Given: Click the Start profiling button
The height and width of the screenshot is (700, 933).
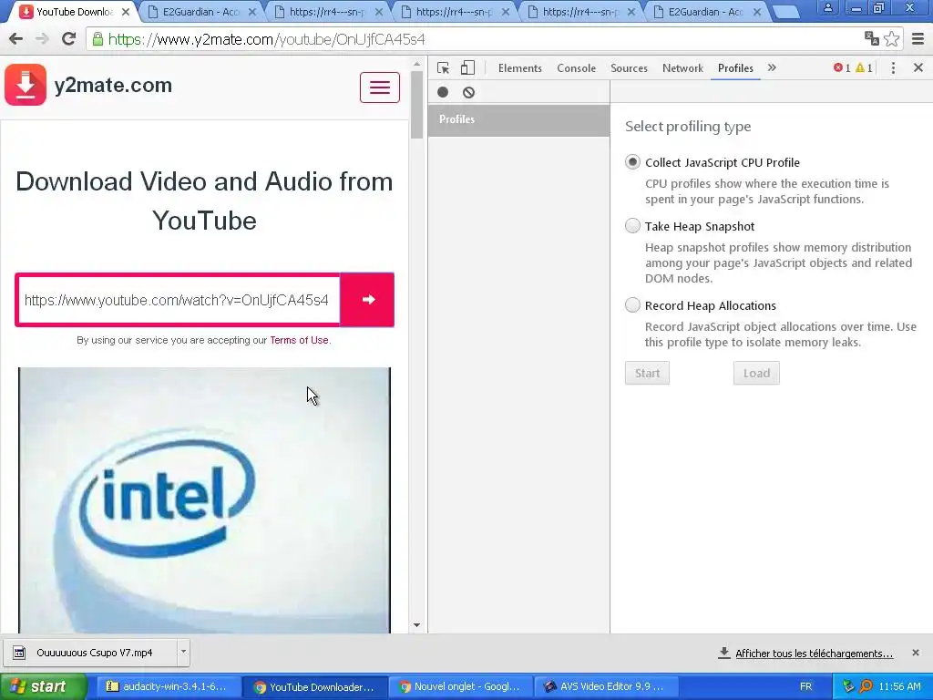Looking at the screenshot, I should pos(647,373).
